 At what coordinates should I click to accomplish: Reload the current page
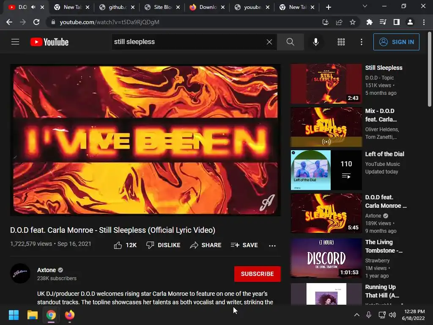(36, 22)
